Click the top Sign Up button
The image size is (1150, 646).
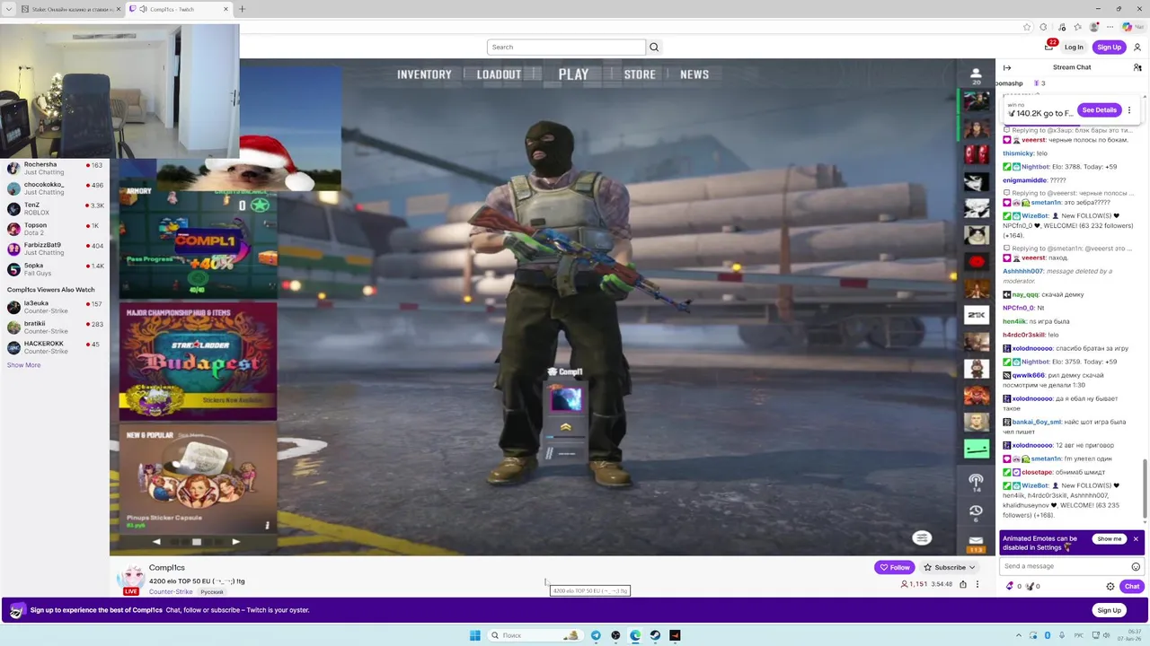coord(1110,47)
